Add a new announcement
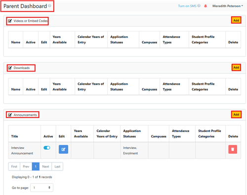This screenshot has width=247, height=195. [x=236, y=114]
